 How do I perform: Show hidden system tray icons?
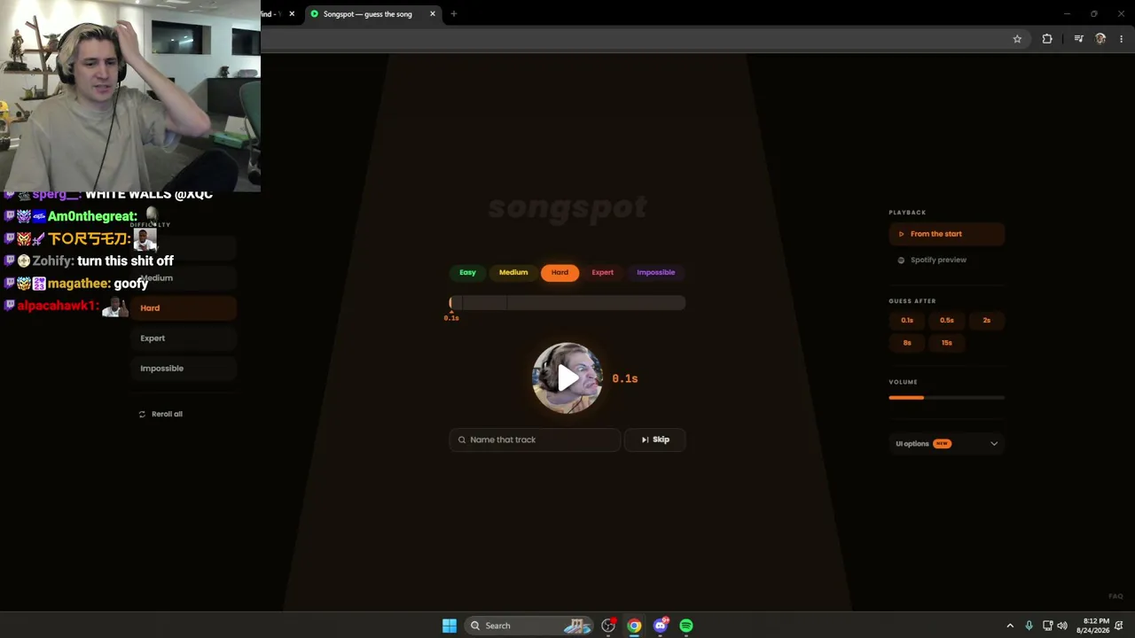click(1010, 626)
